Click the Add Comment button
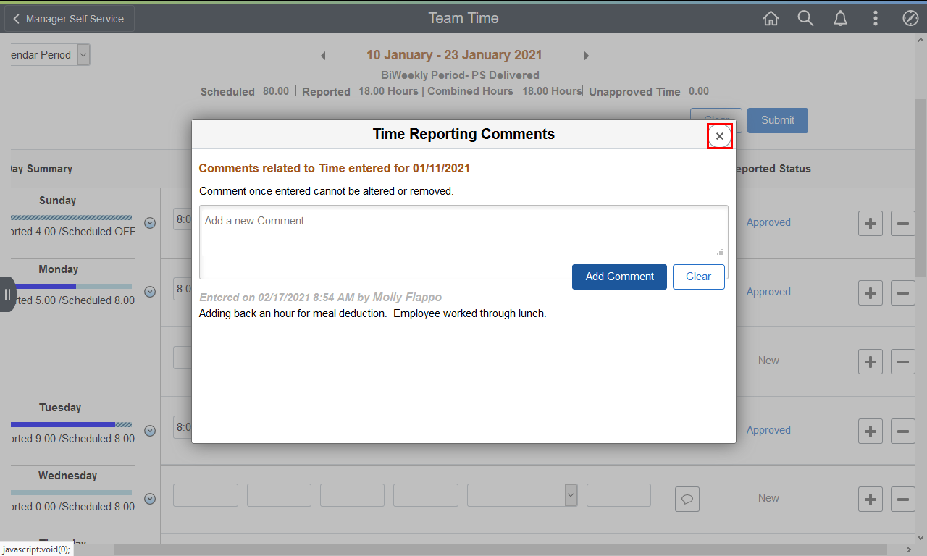The width and height of the screenshot is (927, 556). click(x=619, y=277)
